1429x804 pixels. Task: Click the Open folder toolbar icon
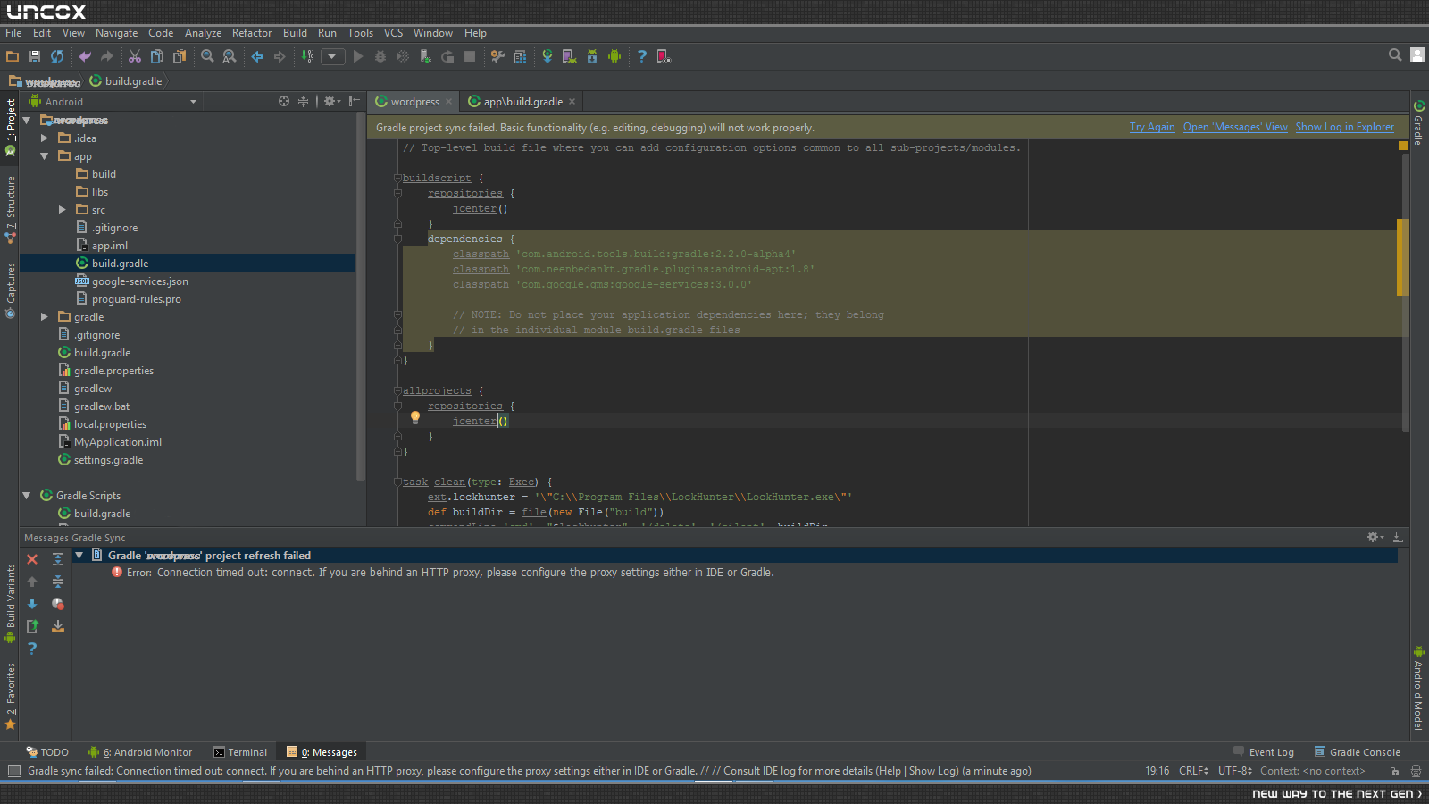[13, 56]
